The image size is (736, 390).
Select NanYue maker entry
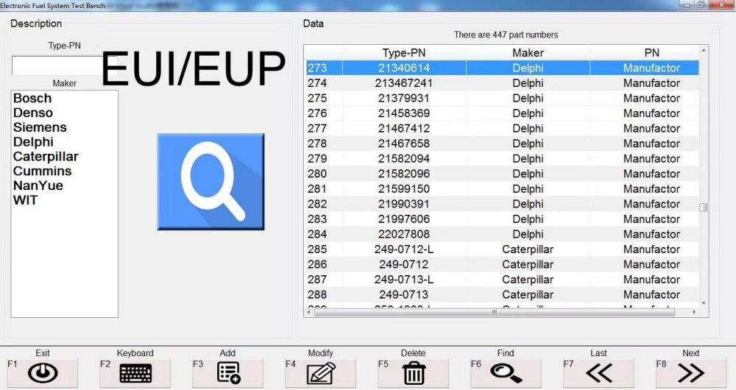point(38,185)
